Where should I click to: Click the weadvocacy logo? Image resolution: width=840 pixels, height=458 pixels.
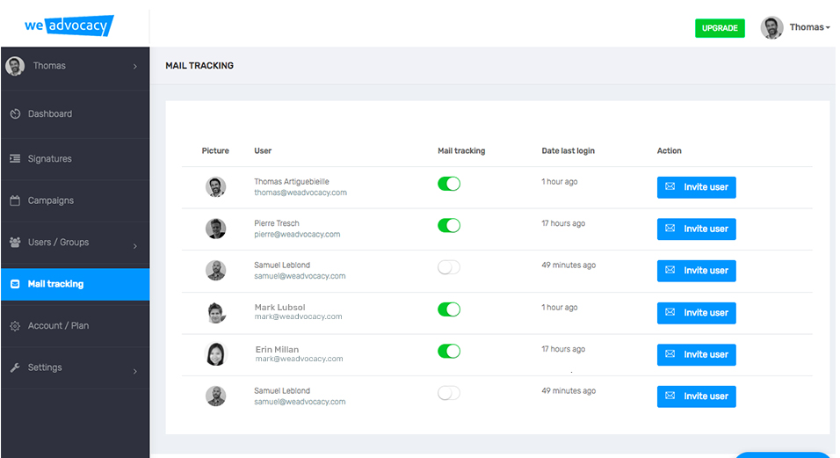click(69, 25)
